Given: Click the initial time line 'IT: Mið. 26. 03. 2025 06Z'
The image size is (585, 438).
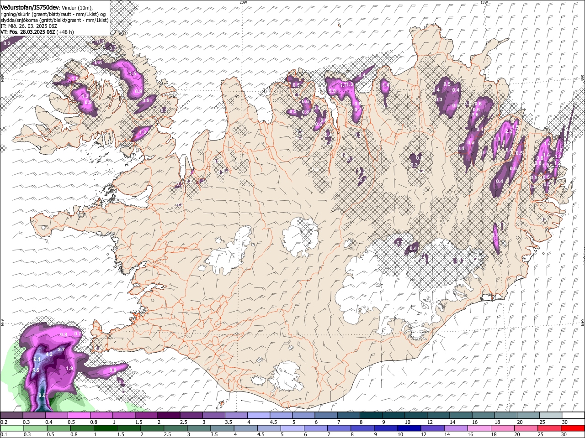Looking at the screenshot, I should point(28,26).
